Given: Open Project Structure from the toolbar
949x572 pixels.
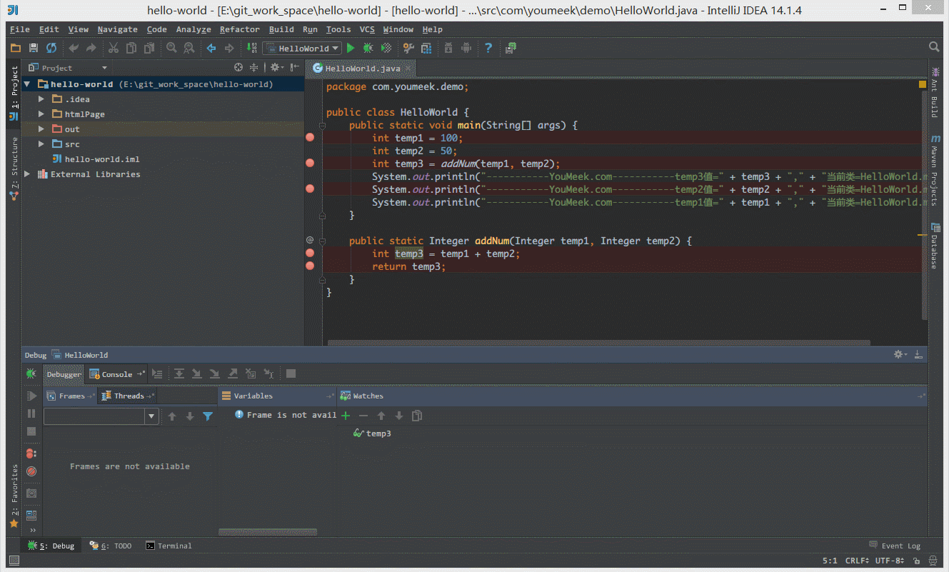Looking at the screenshot, I should pos(426,48).
